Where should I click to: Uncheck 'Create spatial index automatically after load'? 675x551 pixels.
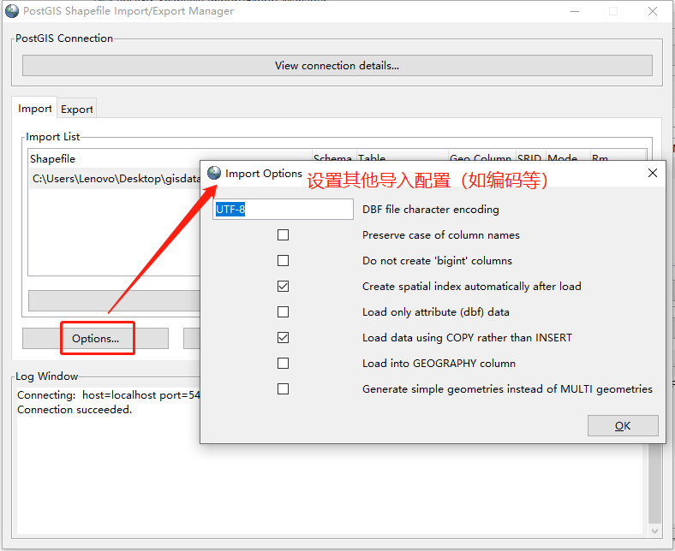coord(284,286)
